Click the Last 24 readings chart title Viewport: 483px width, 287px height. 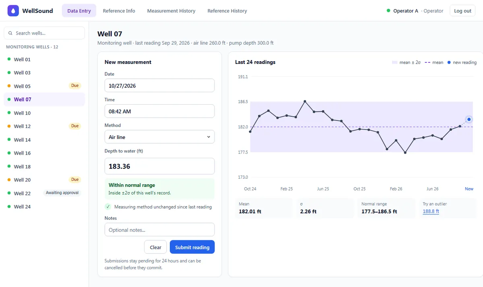(255, 62)
